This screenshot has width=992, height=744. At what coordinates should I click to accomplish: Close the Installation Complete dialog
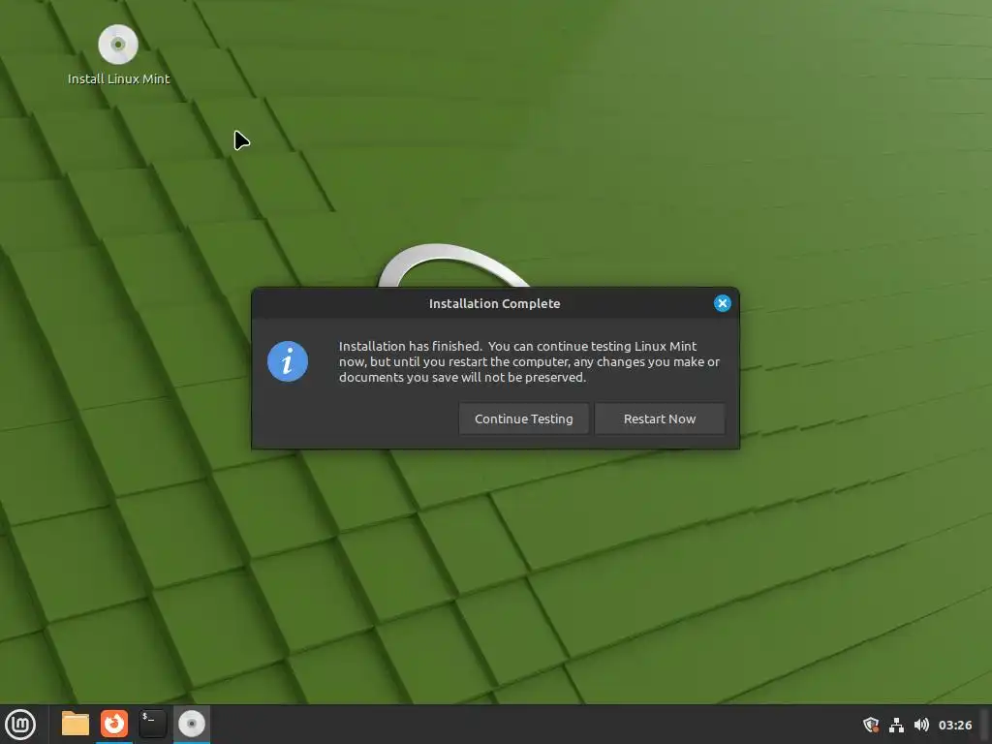click(722, 303)
